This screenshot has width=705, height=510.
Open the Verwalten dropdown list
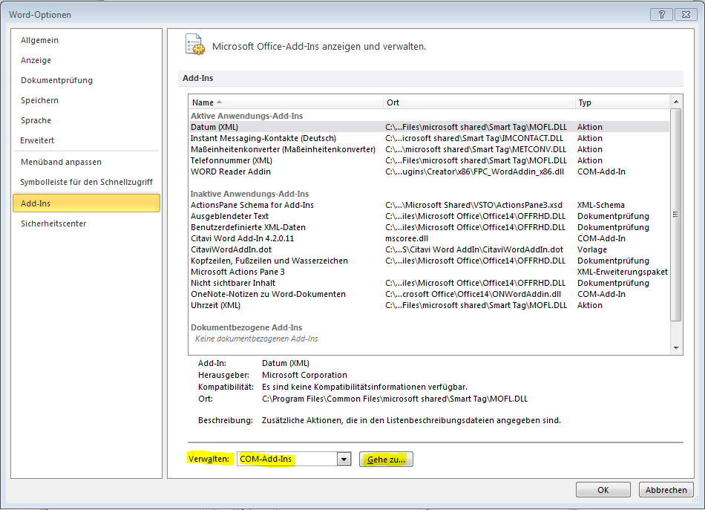[x=343, y=460]
